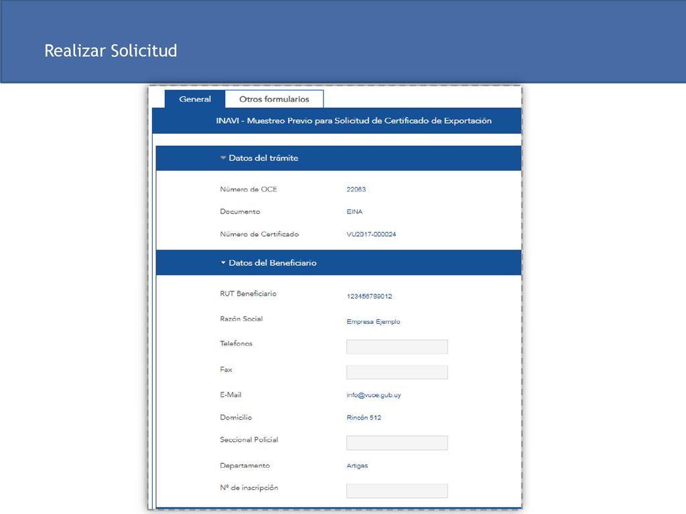Collapse the Datos del trámite section

(x=223, y=158)
